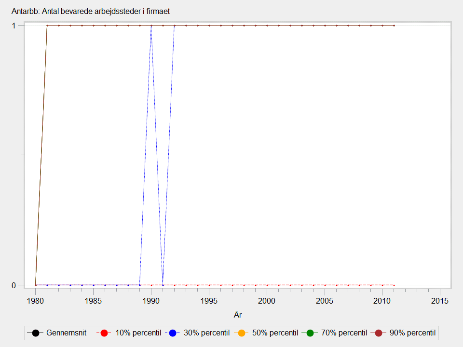Click the x-axis title 'År'
The image size is (463, 347).
(237, 315)
